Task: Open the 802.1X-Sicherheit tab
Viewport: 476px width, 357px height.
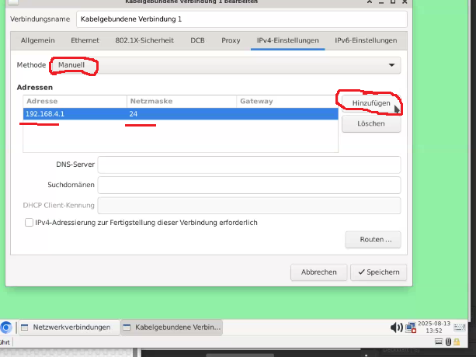Action: [x=145, y=40]
